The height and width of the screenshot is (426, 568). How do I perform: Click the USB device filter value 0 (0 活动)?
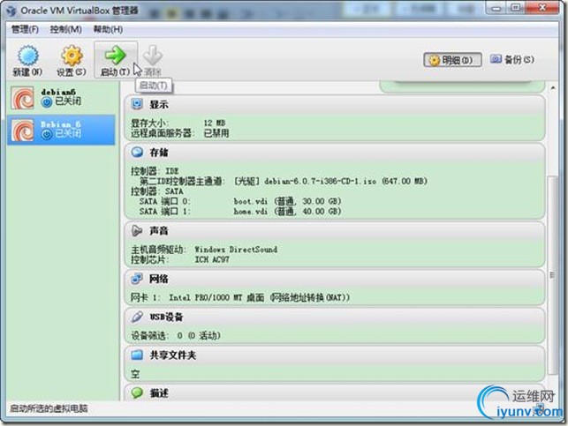pos(199,335)
